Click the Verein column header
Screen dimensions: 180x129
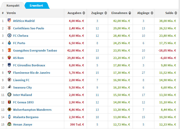(11, 13)
